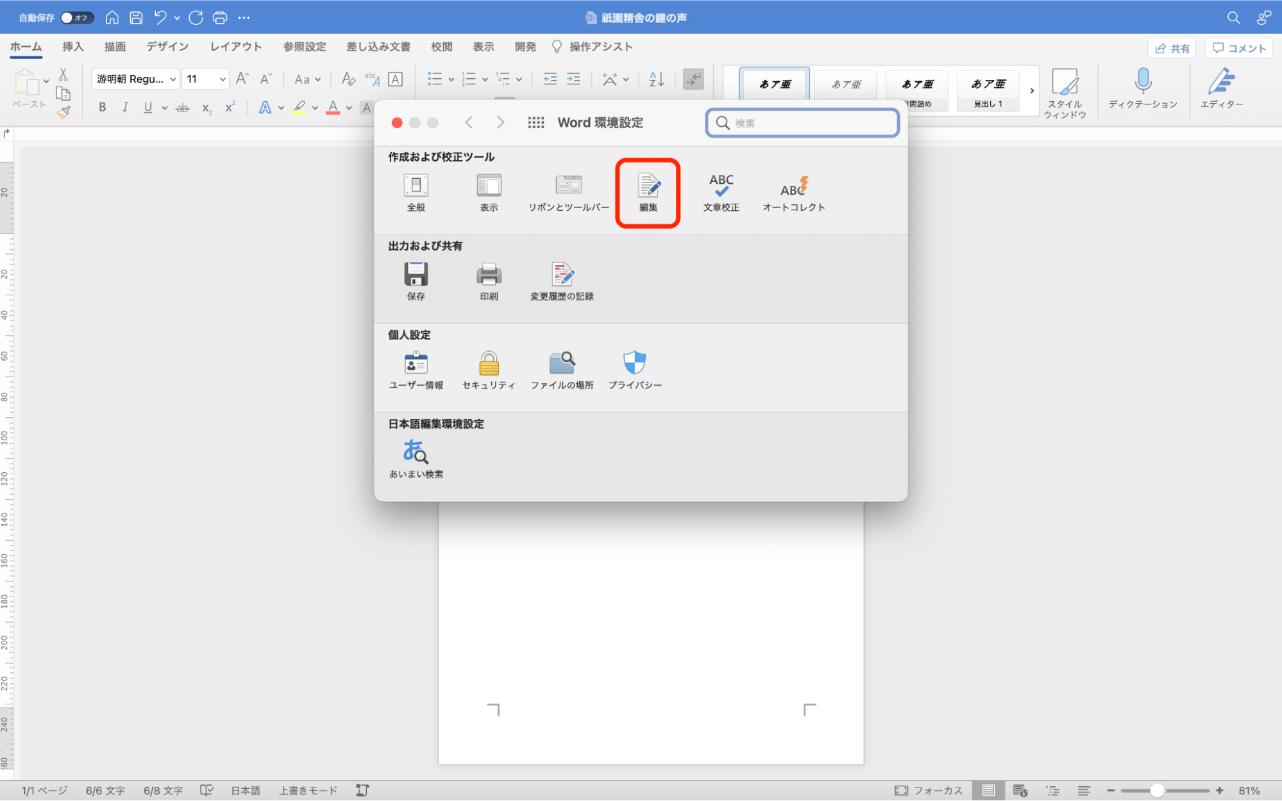1282x801 pixels.
Task: Toggle strikethrough formatting
Action: click(183, 108)
